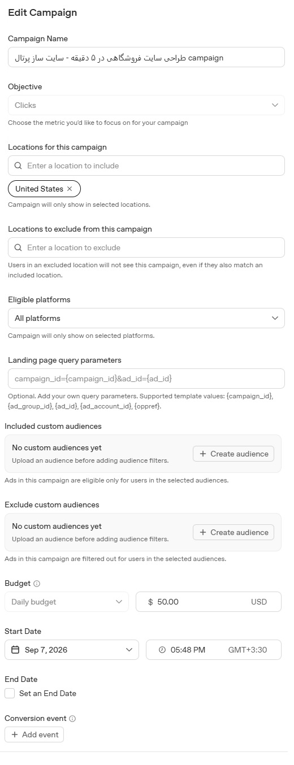294x765 pixels.
Task: Click the Conversion event info icon
Action: [x=72, y=719]
